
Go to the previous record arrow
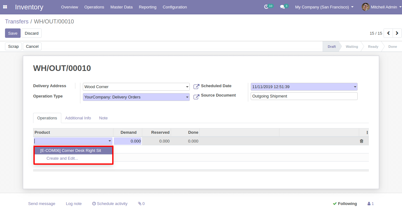[x=388, y=33]
